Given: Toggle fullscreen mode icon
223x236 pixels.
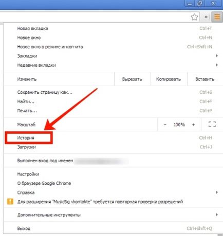Looking at the screenshot, I should coord(212,124).
